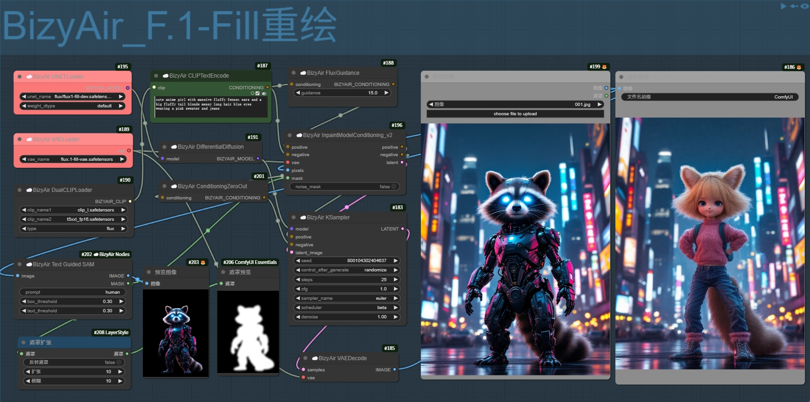The width and height of the screenshot is (810, 402).
Task: Click the #208 LayerStyle badge
Action: pyautogui.click(x=111, y=332)
